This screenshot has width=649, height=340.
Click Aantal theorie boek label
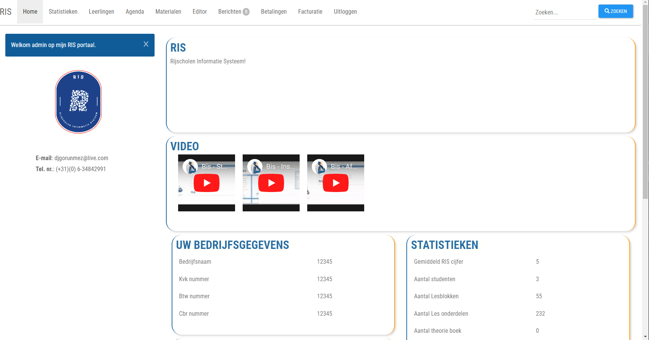pos(437,331)
